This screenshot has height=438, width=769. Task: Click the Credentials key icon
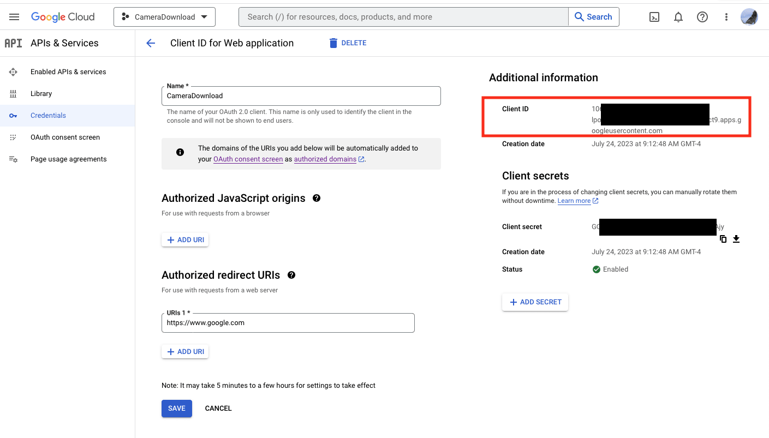[13, 116]
